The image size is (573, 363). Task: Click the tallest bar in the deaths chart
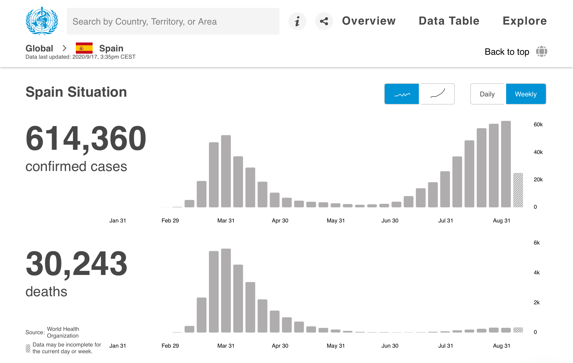point(226,290)
